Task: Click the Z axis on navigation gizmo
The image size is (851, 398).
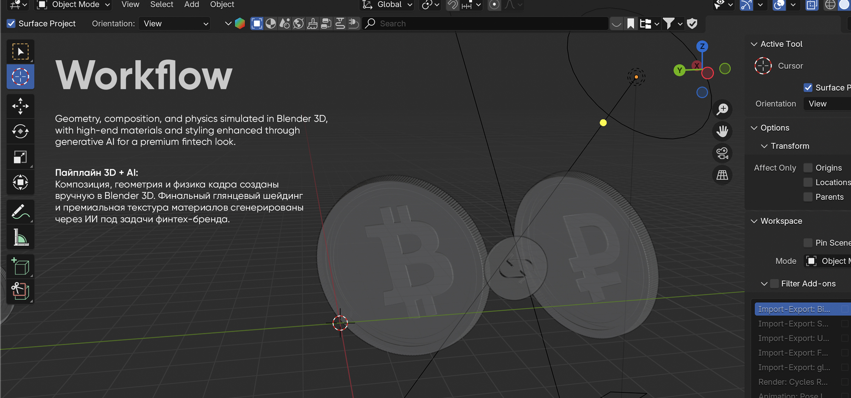Action: 702,46
